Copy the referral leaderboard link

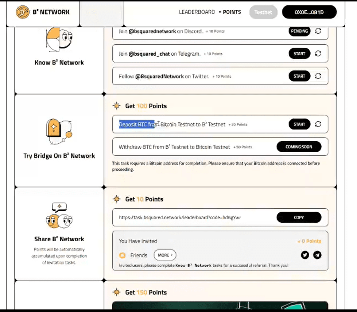coord(299,217)
